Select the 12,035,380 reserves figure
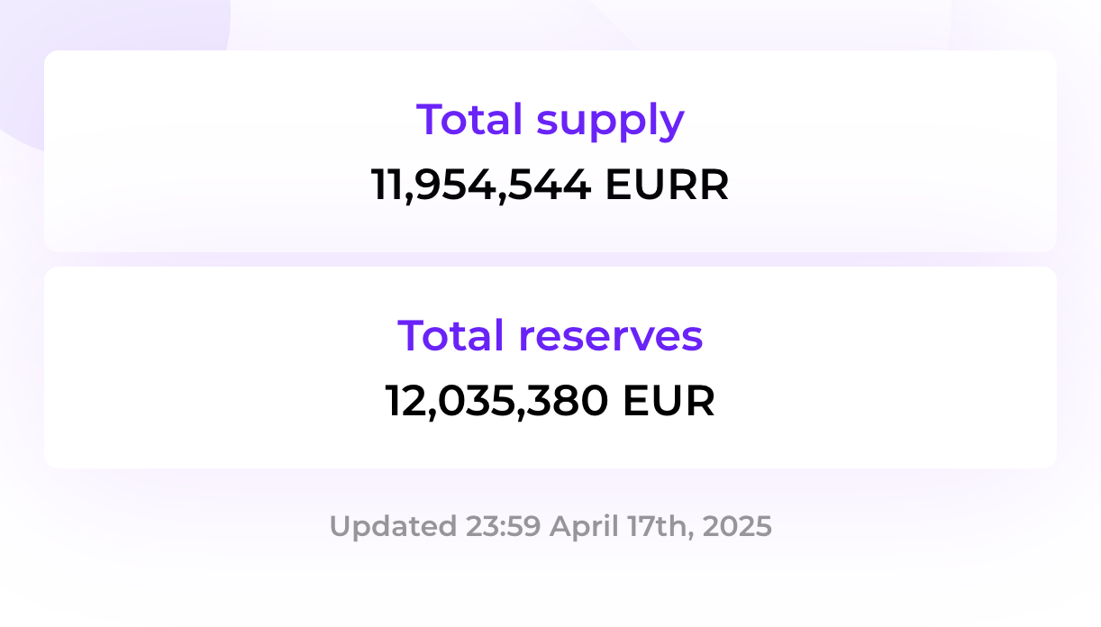 [x=496, y=402]
